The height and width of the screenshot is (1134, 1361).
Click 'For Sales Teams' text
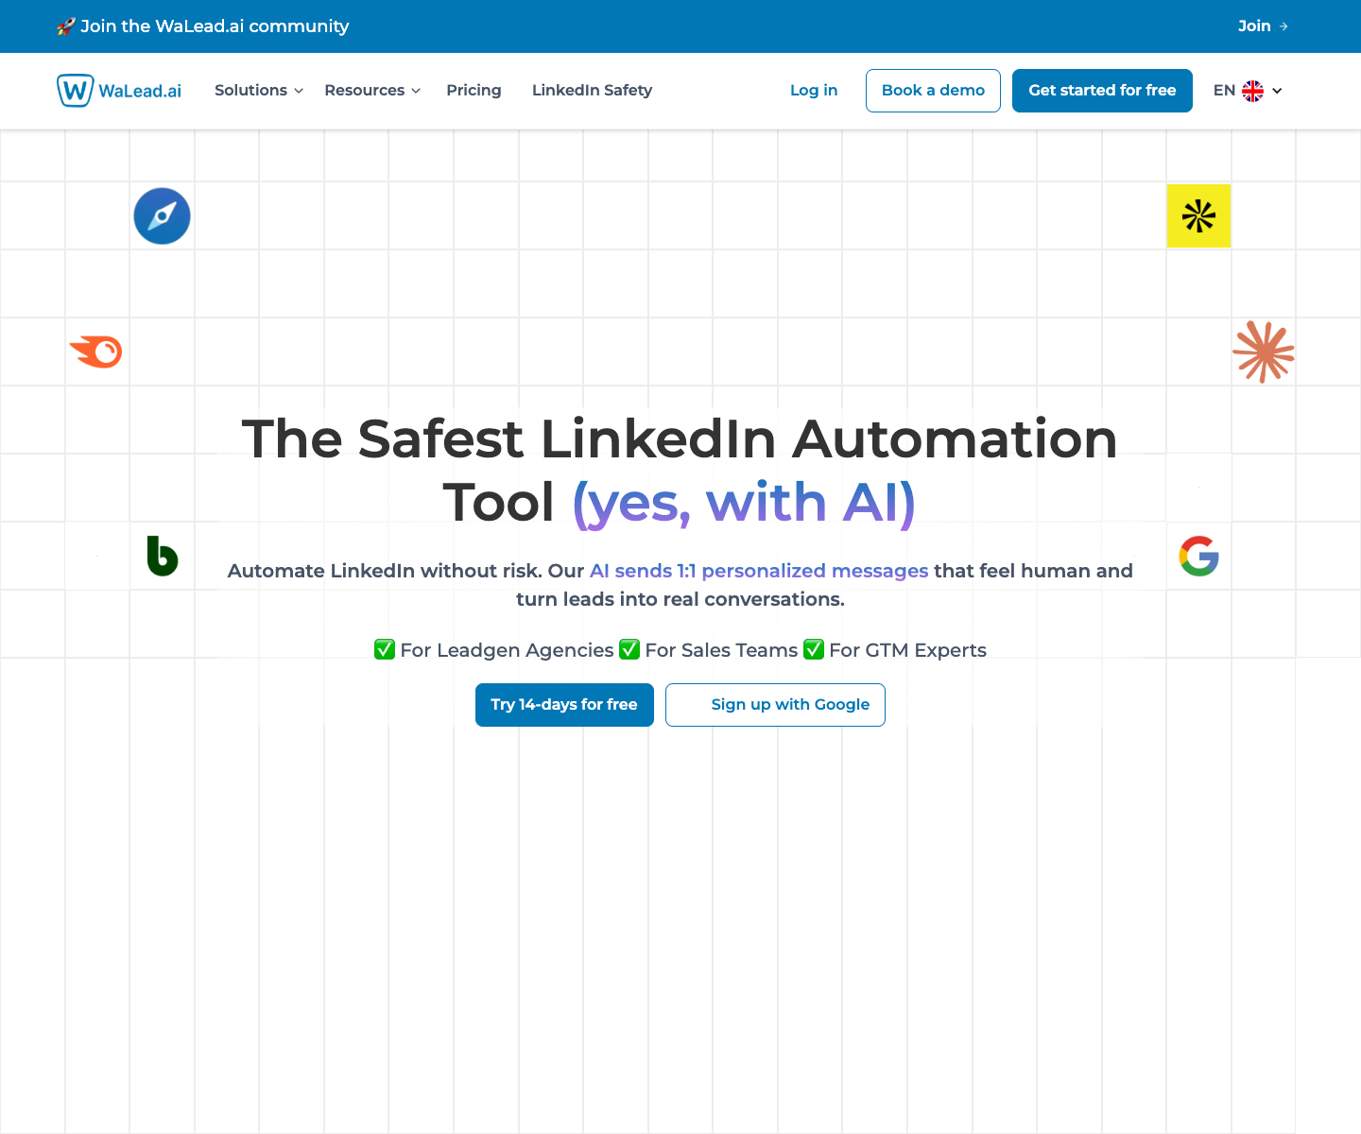[721, 650]
